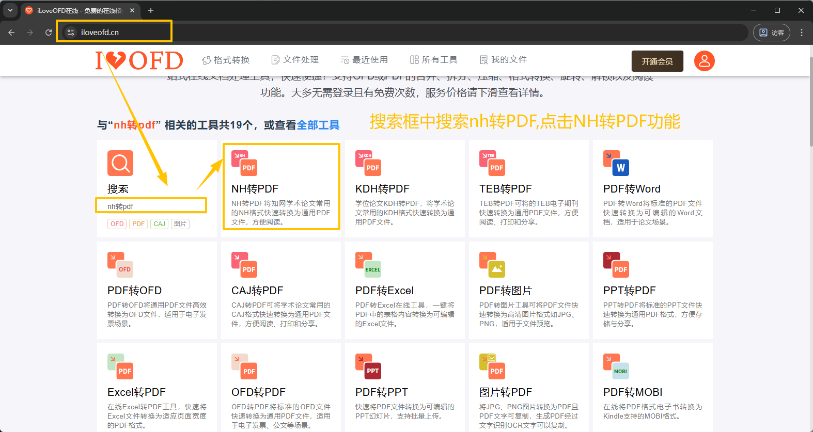Click the PDF转Word tool icon
The height and width of the screenshot is (432, 813).
tap(616, 163)
